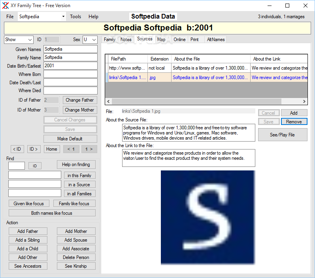Click the Given Names input field

coord(70,49)
